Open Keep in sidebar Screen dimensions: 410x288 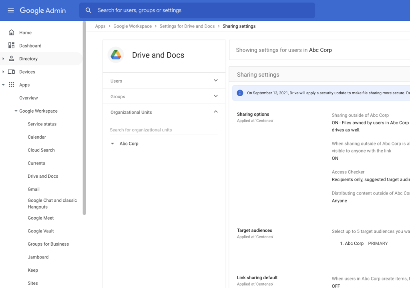[33, 270]
